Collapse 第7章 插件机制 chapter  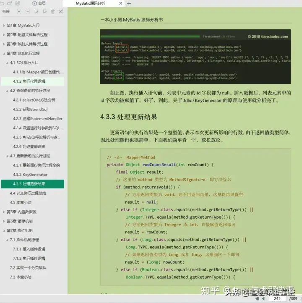coord(4,230)
